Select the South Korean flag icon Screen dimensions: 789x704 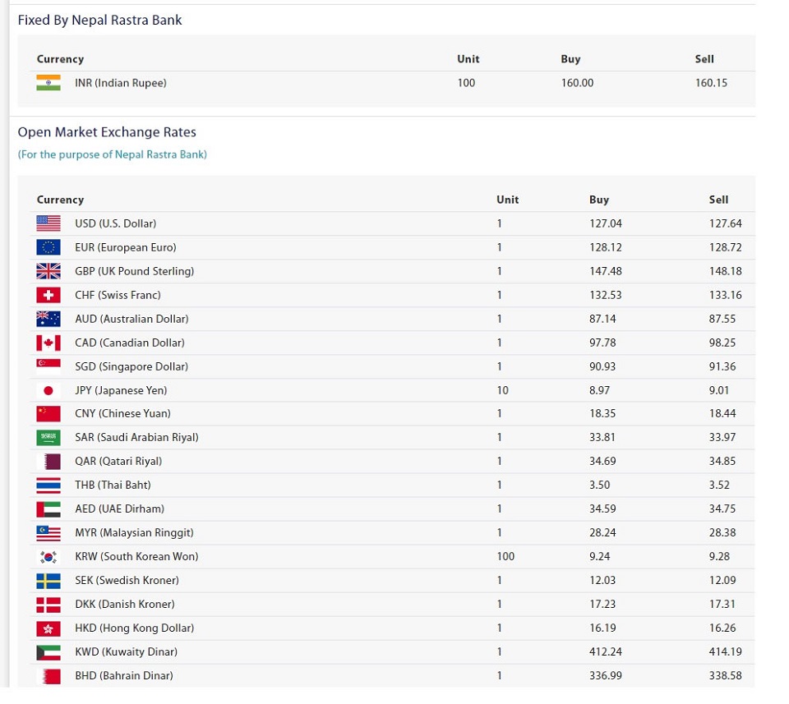pos(48,557)
